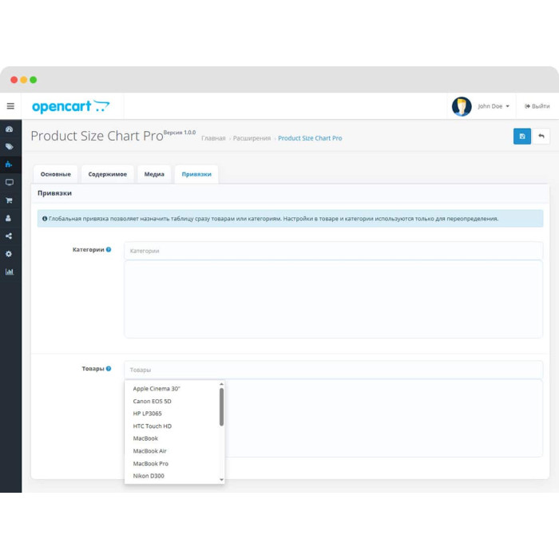
Task: Choose Canon EOS 5D in autocomplete list
Action: pyautogui.click(x=153, y=401)
